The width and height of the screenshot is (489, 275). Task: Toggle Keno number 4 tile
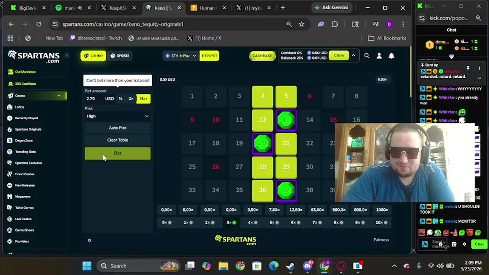point(262,96)
